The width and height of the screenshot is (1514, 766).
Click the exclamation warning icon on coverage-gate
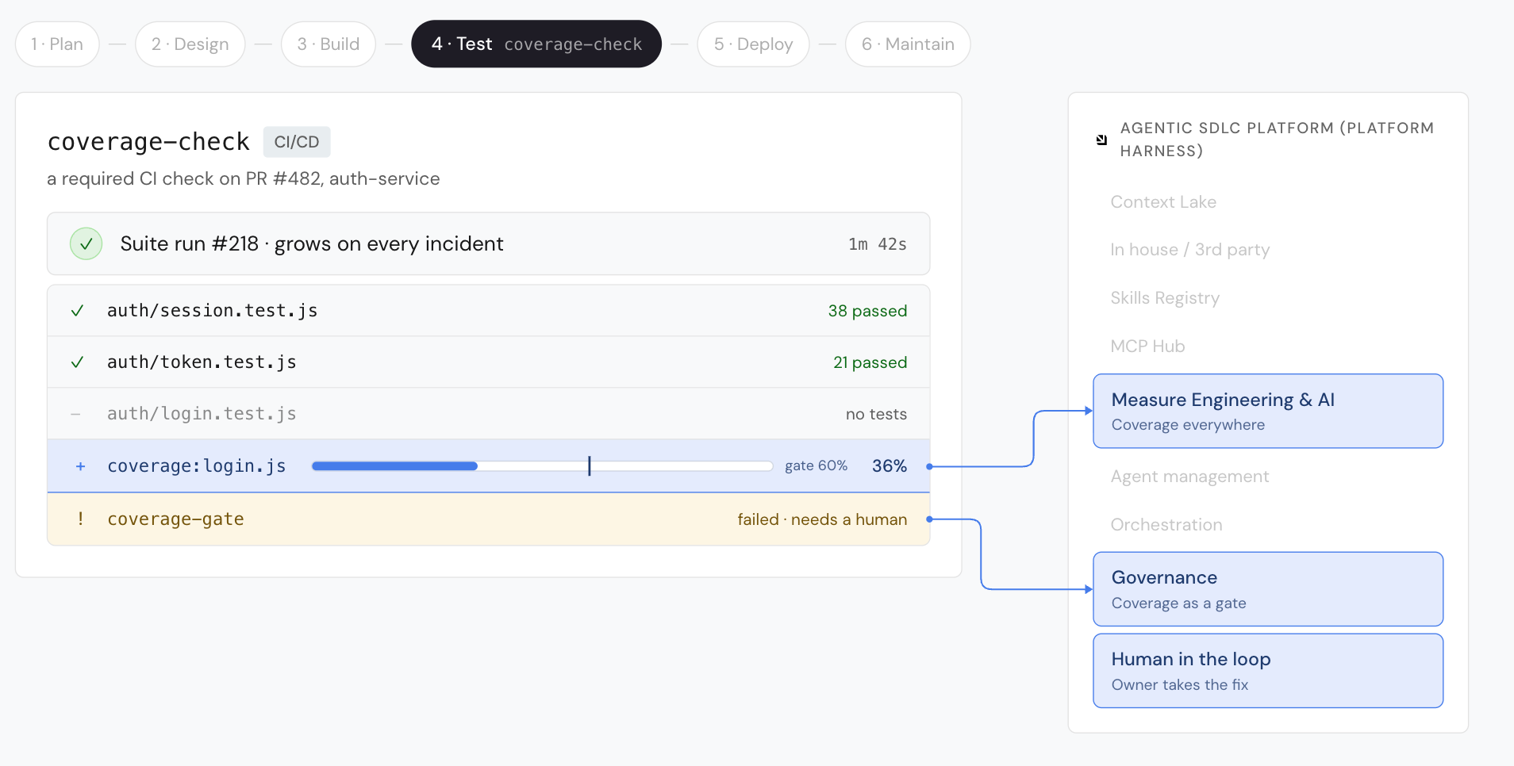[80, 519]
